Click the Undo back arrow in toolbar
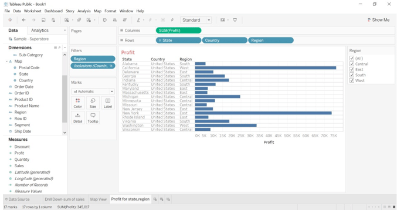The image size is (397, 213). pos(23,20)
